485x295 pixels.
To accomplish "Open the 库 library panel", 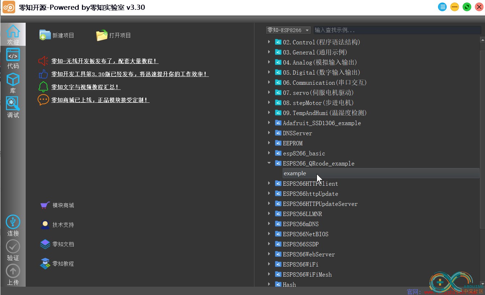I will pyautogui.click(x=13, y=79).
